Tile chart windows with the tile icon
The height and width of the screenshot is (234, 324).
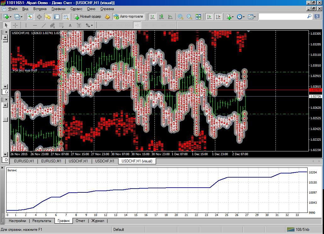(x=198, y=17)
